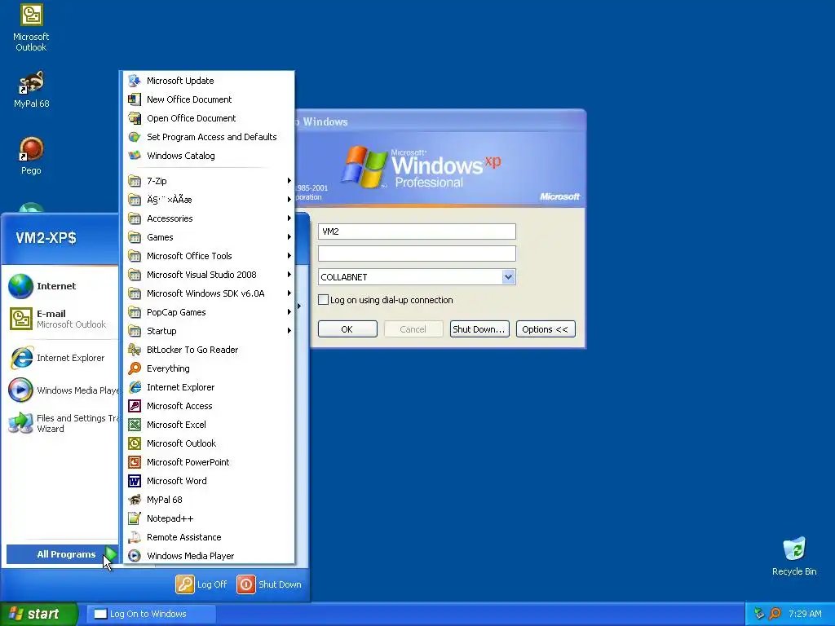Click the New Office Document icon
This screenshot has height=626, width=835.
[135, 99]
